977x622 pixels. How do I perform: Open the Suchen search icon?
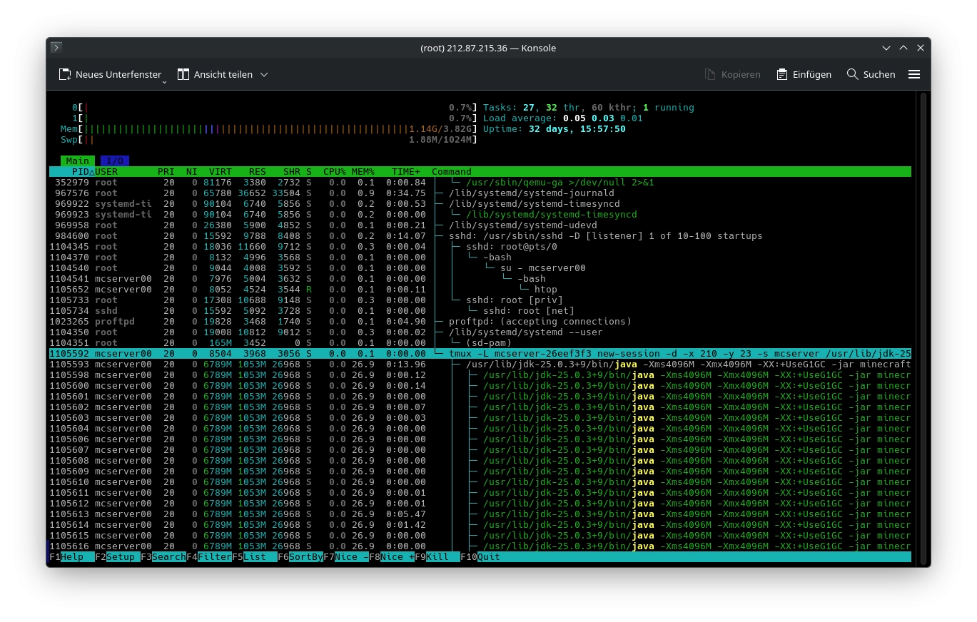pyautogui.click(x=852, y=74)
